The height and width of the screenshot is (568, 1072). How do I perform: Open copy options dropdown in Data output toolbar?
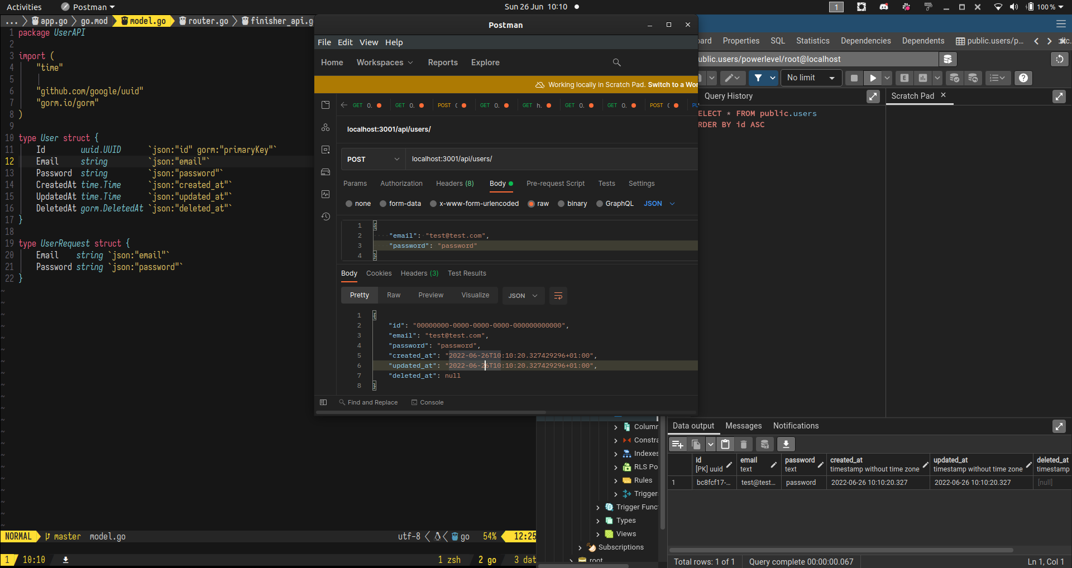pos(710,444)
